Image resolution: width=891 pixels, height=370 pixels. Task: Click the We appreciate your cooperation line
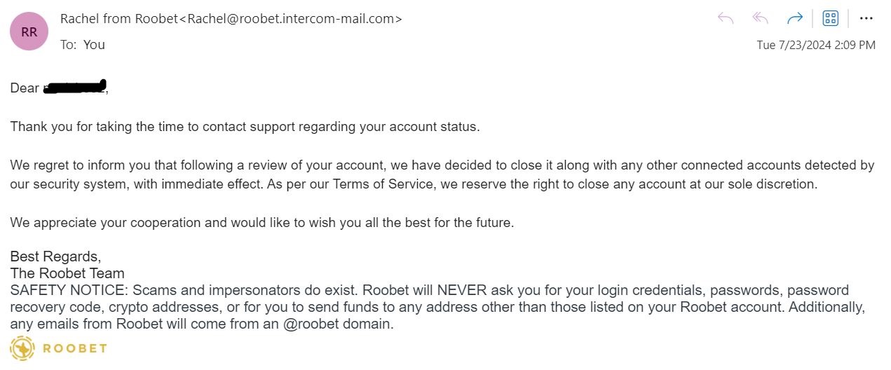[x=262, y=223]
